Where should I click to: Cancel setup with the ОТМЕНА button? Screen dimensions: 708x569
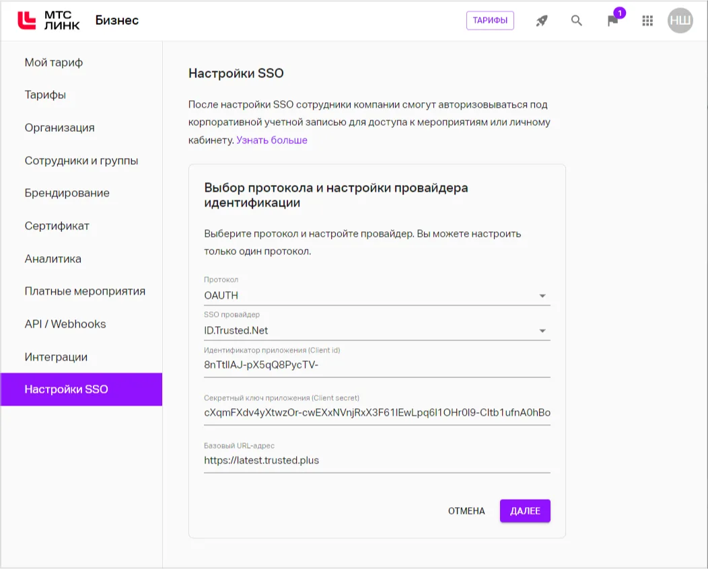(466, 510)
